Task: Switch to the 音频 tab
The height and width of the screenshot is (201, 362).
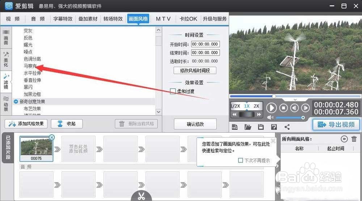Action: pyautogui.click(x=38, y=19)
